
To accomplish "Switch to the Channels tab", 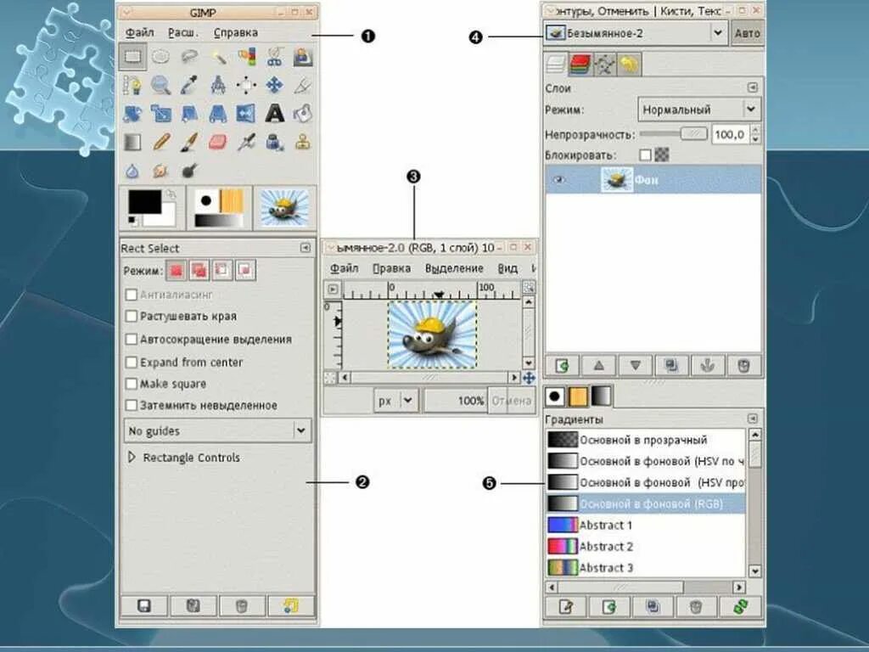I will tap(580, 65).
